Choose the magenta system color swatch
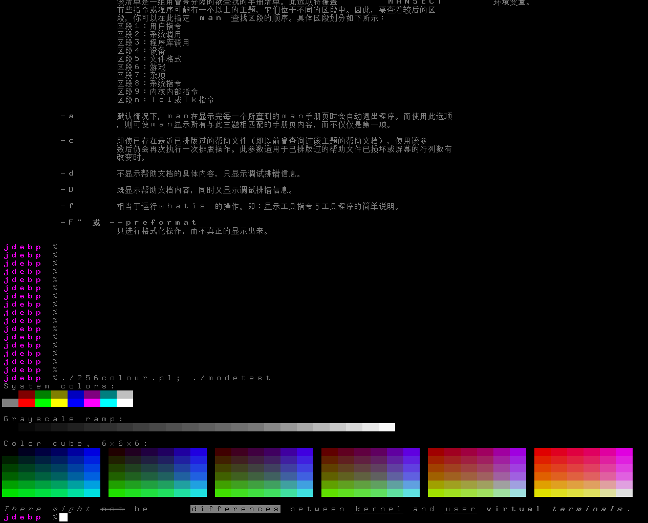Screen dimensions: 648x523 click(x=92, y=403)
